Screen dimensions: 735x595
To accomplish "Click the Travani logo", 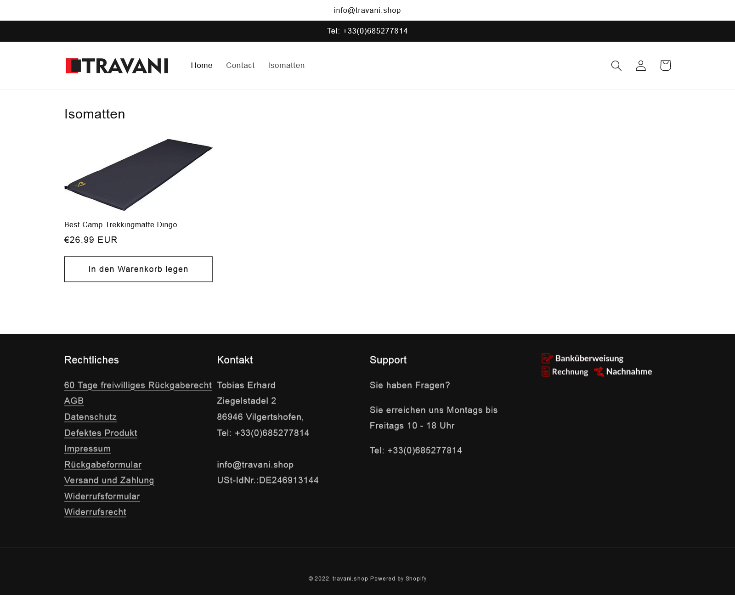I will coord(117,66).
